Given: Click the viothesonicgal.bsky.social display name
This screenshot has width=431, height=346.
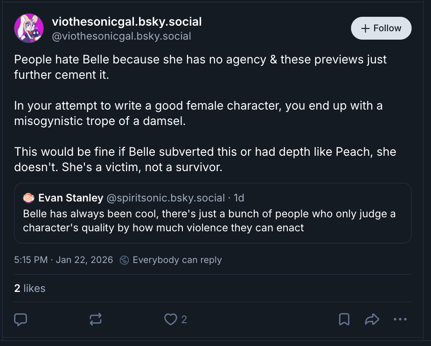Looking at the screenshot, I should pyautogui.click(x=127, y=21).
